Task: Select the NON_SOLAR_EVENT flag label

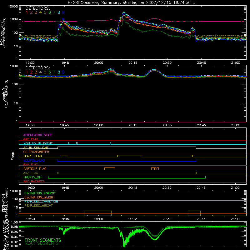Action: (38, 143)
